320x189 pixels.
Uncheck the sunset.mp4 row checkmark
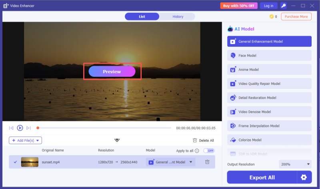[x=15, y=162]
